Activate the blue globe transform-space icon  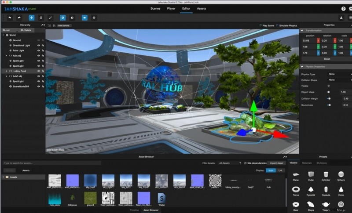62,18
